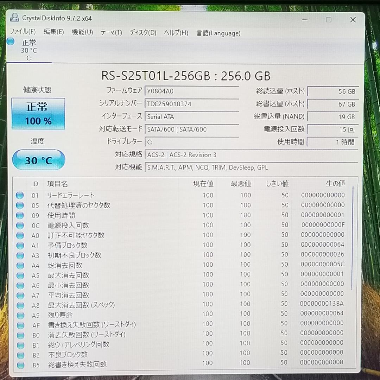Image resolution: width=380 pixels, height=380 pixels.
Task: Click the status icon next to 電源投入回数
Action: coord(20,225)
